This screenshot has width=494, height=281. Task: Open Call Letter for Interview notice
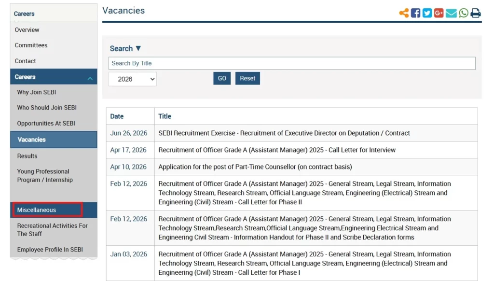(x=276, y=150)
